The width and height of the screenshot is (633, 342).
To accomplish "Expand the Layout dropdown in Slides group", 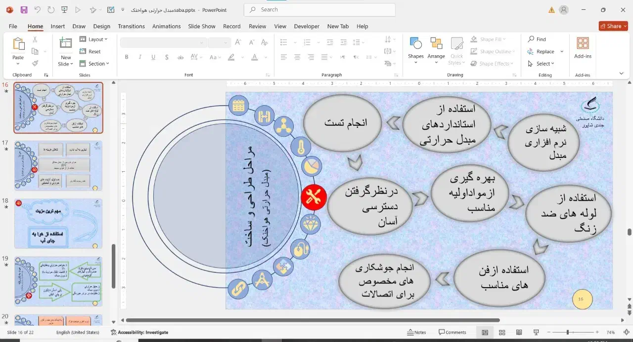I will [94, 39].
